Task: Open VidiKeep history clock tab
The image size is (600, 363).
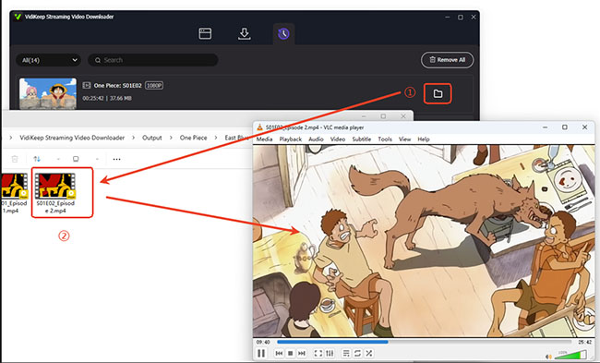Action: tap(283, 33)
